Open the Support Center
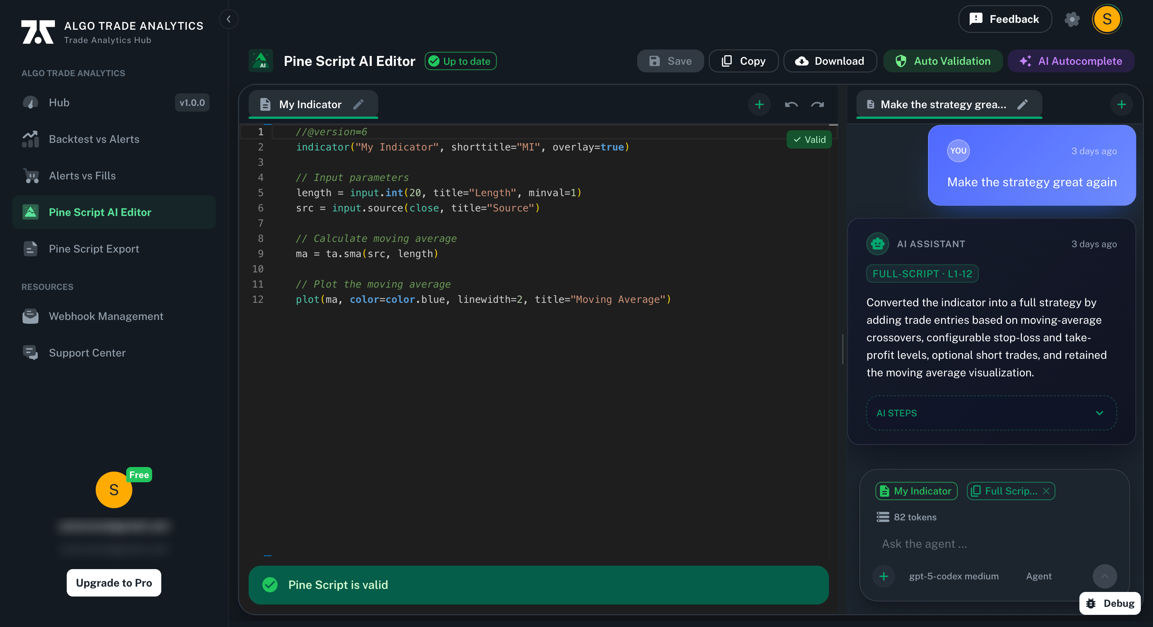The width and height of the screenshot is (1153, 627). [88, 353]
